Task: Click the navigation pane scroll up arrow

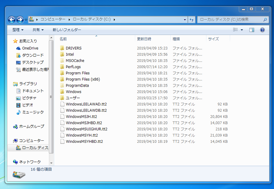Action: [x=51, y=38]
